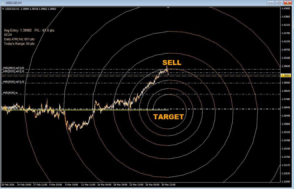Click the Avg Entry: 1.38982 readout
Screen dimensions: 294x189
(18, 30)
